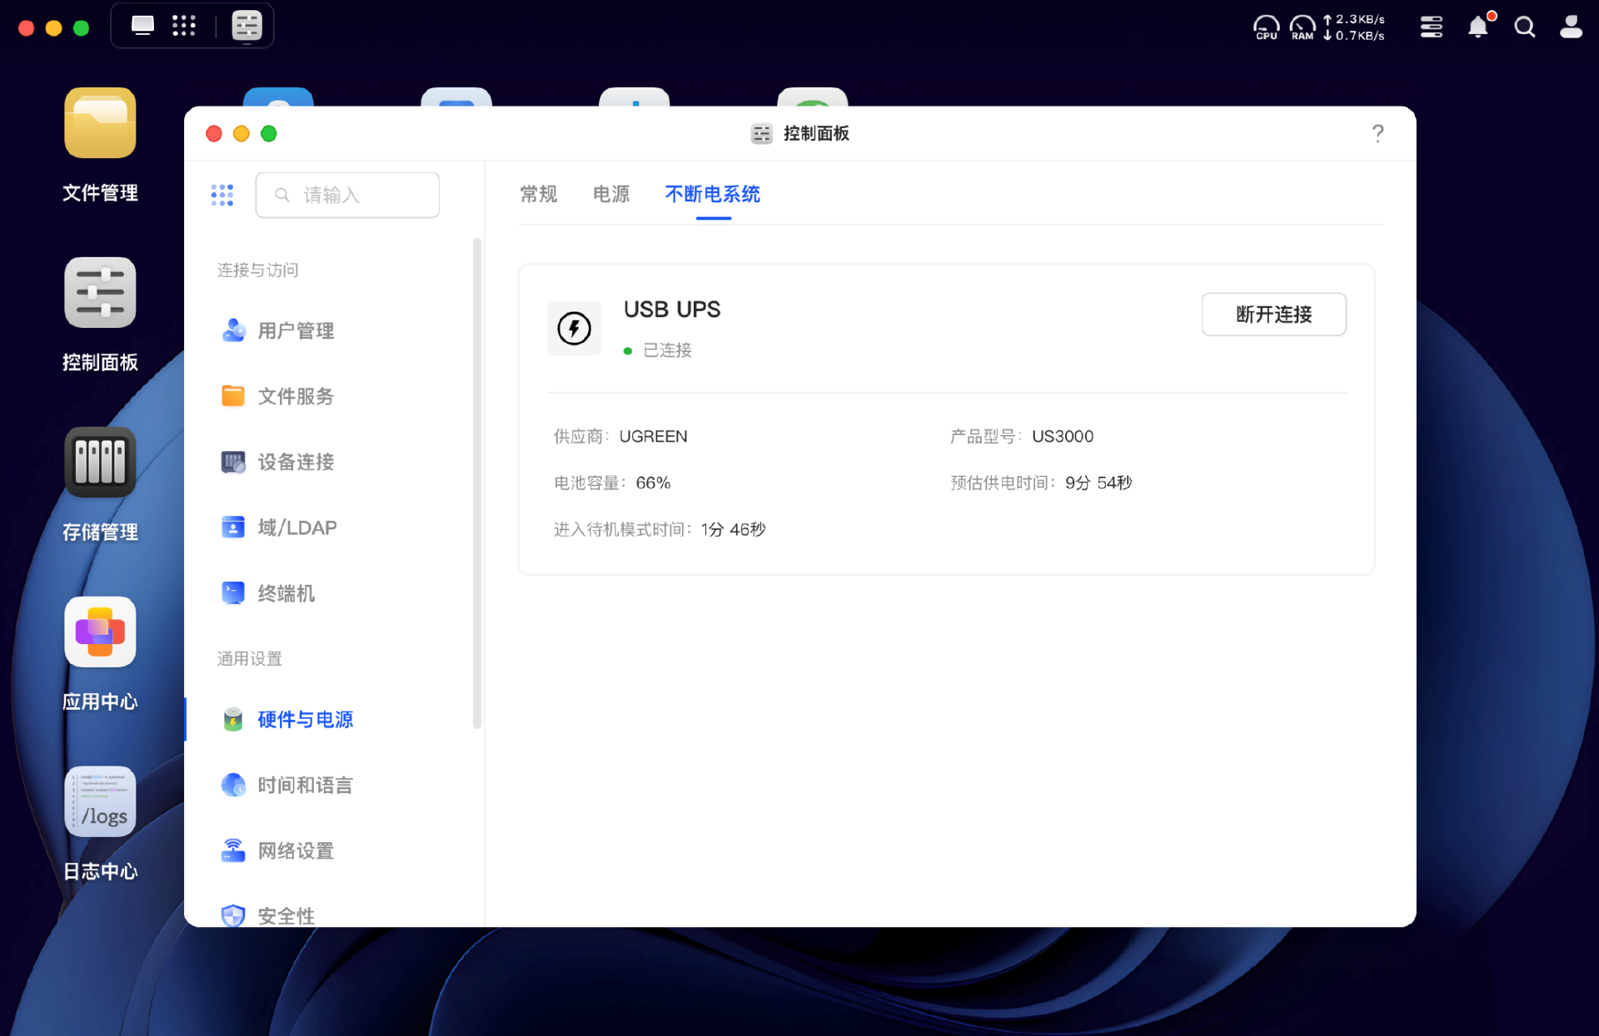The width and height of the screenshot is (1599, 1036).
Task: Click the 供应商 UGREEN value
Action: (x=654, y=436)
